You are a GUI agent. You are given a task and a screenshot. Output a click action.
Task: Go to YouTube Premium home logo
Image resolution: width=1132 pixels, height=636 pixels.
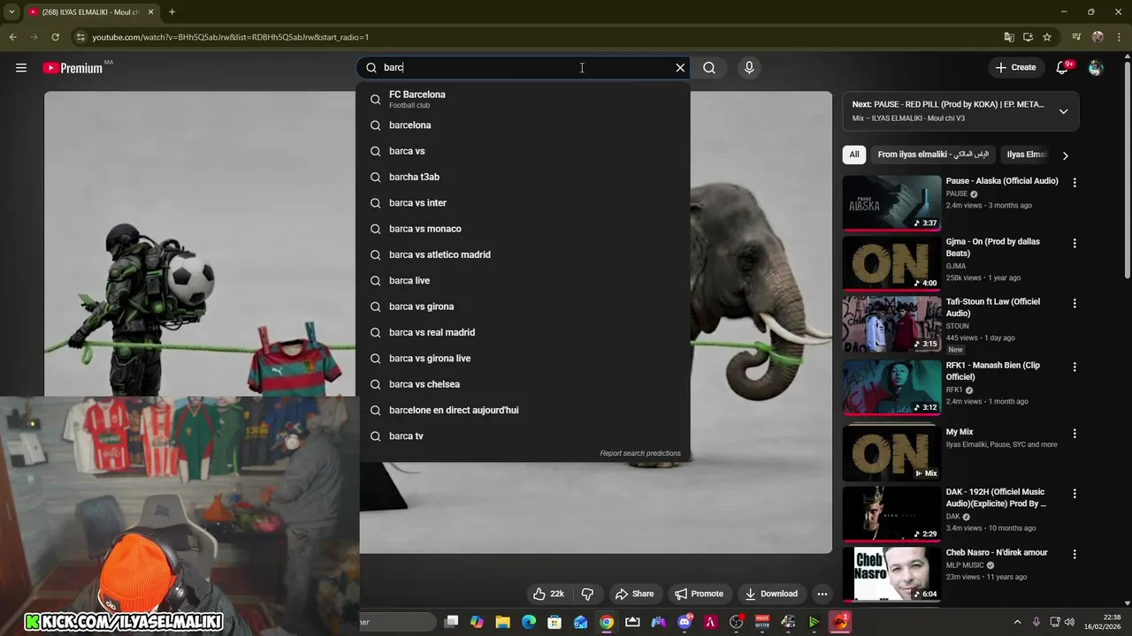pos(73,68)
